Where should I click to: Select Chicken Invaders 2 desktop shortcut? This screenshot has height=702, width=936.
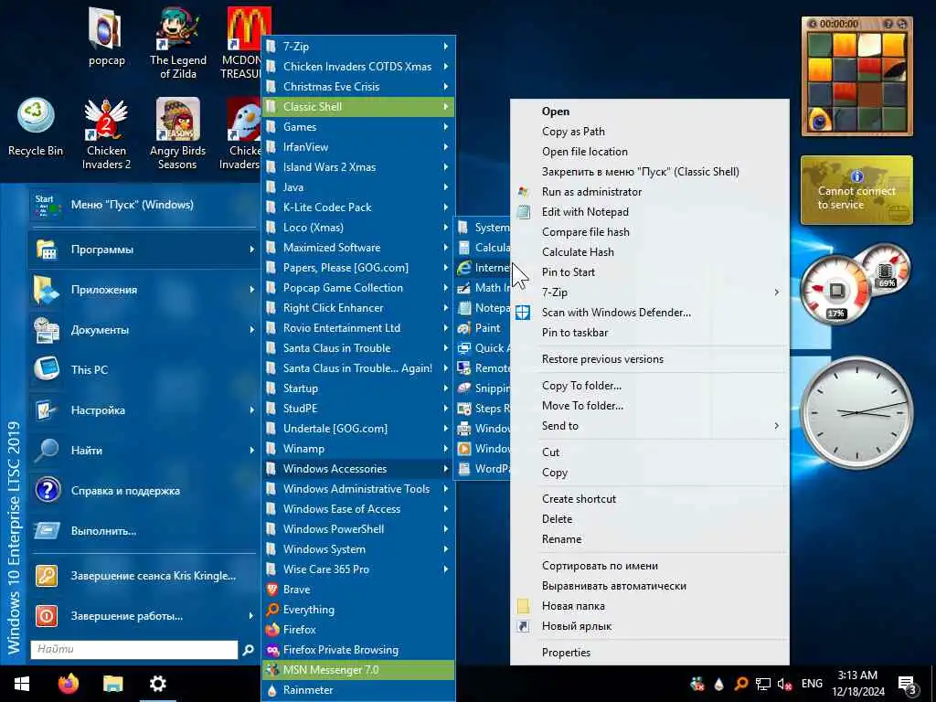(106, 134)
